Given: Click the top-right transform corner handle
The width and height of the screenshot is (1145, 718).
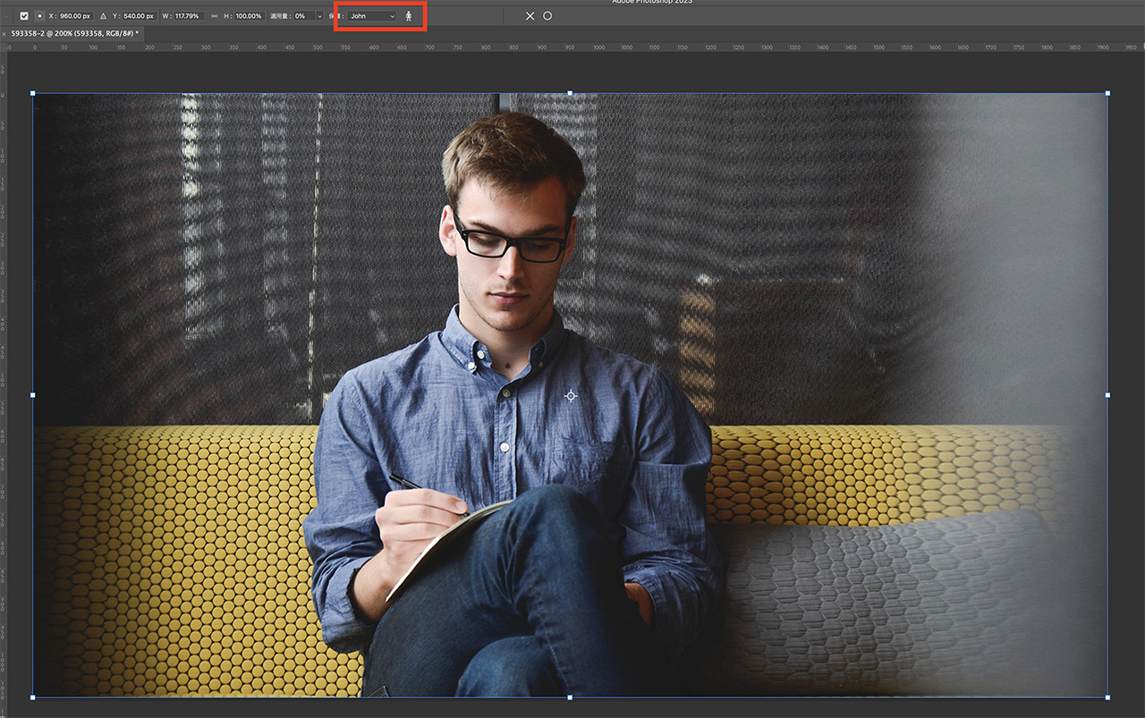Looking at the screenshot, I should coord(1107,93).
